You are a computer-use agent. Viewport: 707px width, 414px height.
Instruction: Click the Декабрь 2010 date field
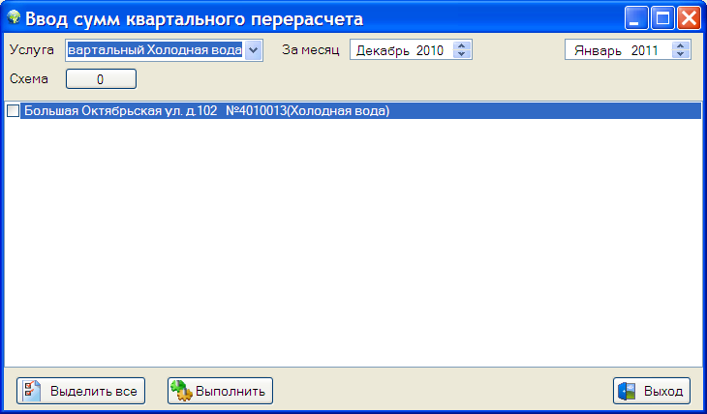411,50
